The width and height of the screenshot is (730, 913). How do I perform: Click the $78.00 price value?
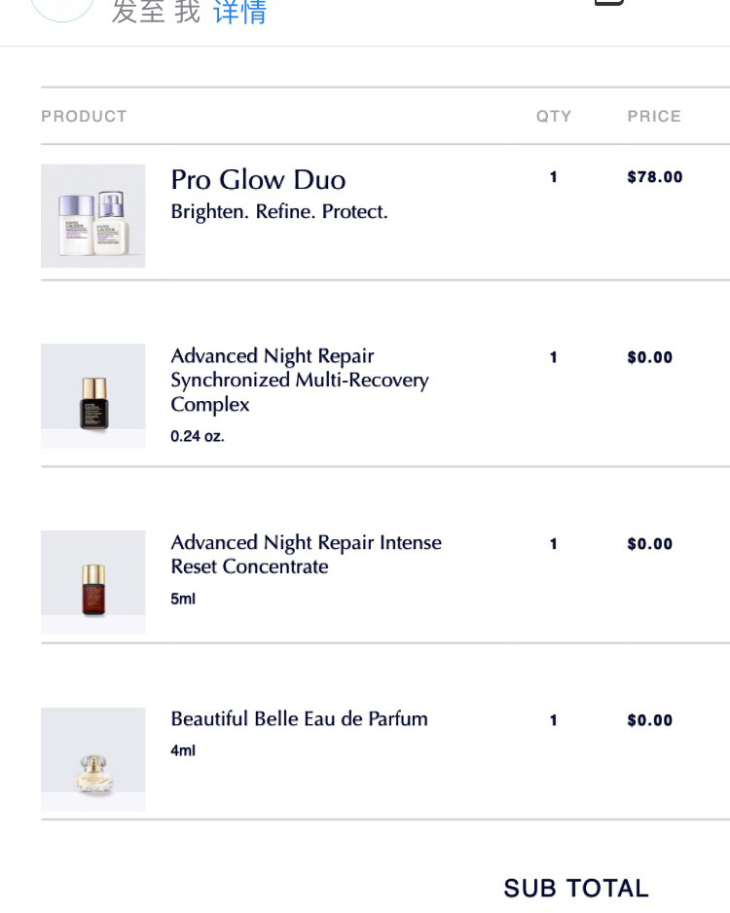[x=654, y=177]
